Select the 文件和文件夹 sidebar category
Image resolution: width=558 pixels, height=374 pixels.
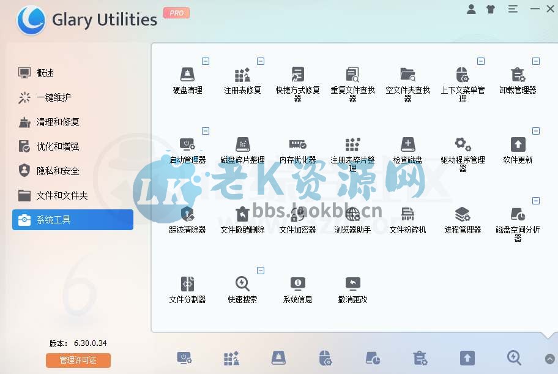pyautogui.click(x=73, y=195)
